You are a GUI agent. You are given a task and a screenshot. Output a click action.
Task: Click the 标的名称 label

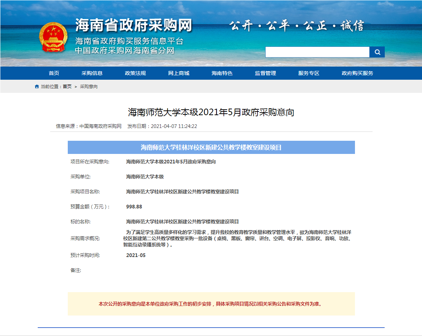coord(81,222)
